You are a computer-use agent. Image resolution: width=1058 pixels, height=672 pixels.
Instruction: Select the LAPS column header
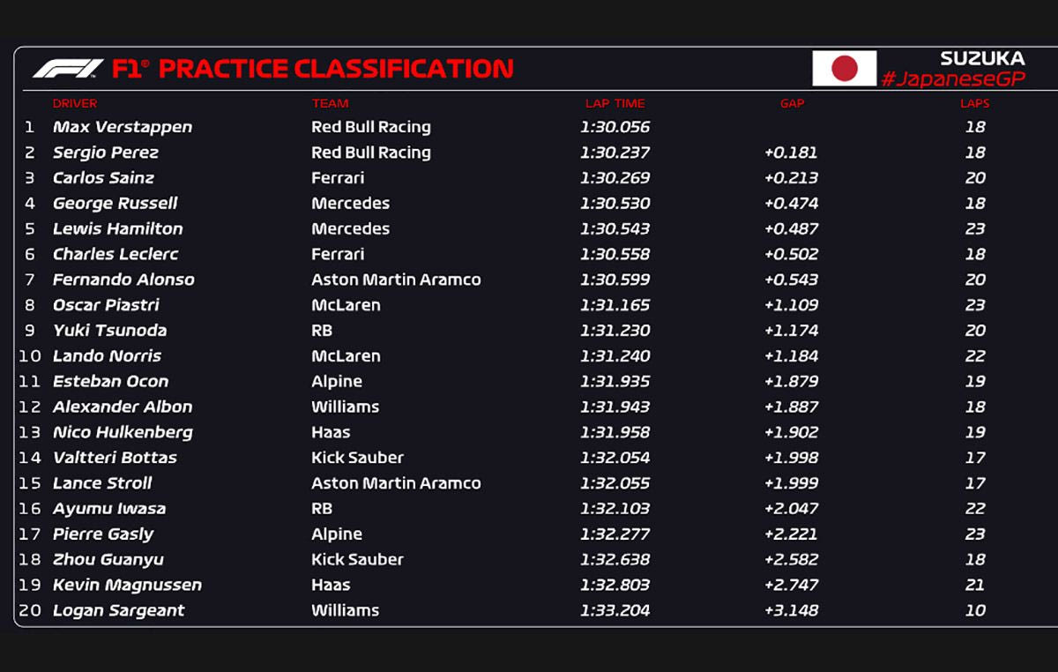[x=974, y=103]
